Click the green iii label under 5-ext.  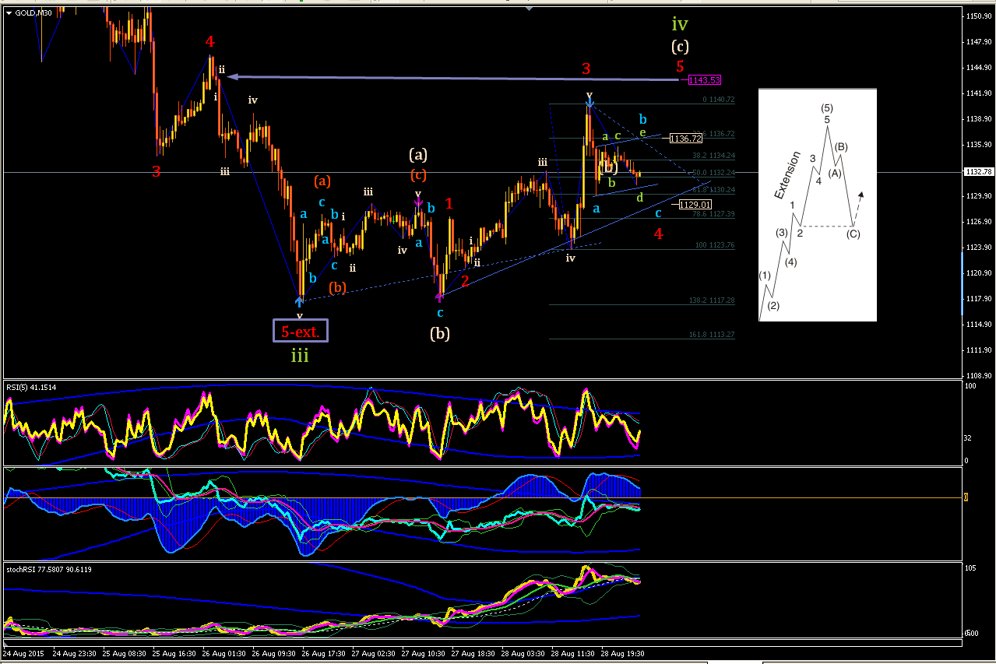click(x=300, y=356)
